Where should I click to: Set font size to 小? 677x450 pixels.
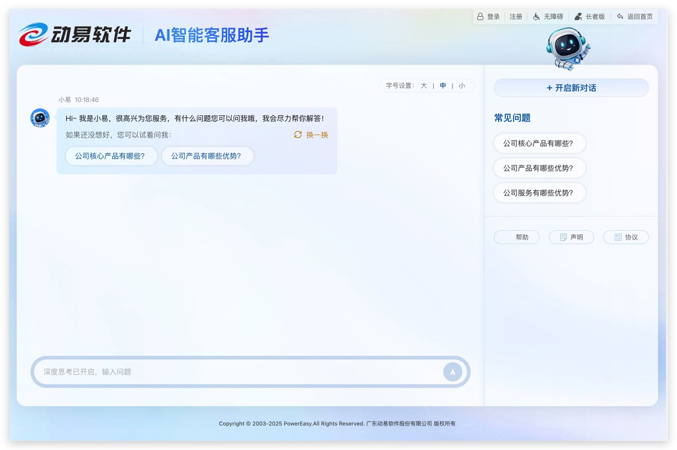462,86
